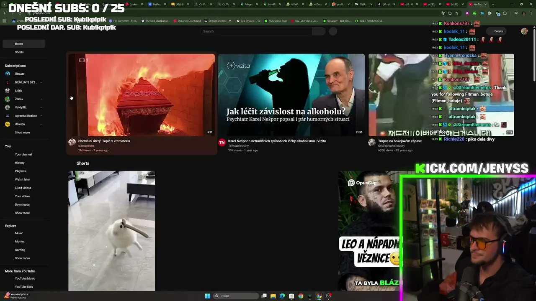Open YouTube Kids from the sidebar
Screen dimensions: 536x301
pos(24,287)
